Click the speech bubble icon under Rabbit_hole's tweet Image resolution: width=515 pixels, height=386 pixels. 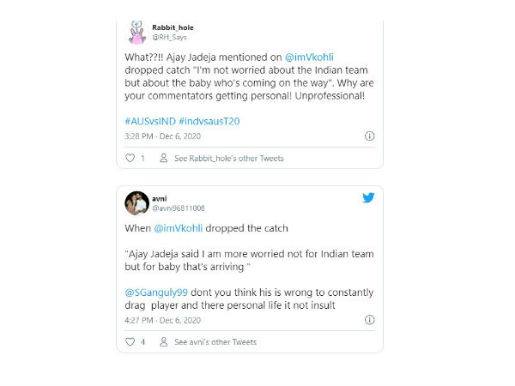[165, 158]
